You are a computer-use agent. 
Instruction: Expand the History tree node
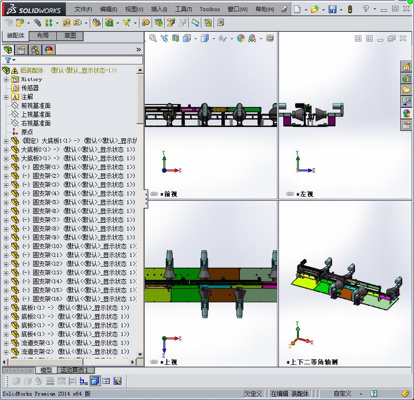(6, 80)
